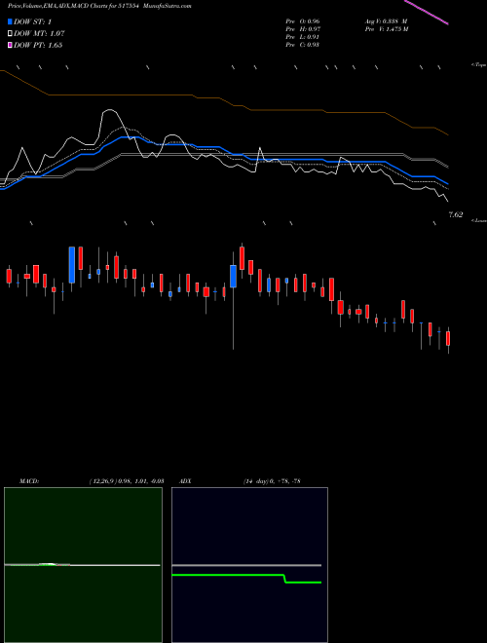Screen dimensions: 487x643
Task: Click the last red candlestick on the right
Action: pos(448,339)
